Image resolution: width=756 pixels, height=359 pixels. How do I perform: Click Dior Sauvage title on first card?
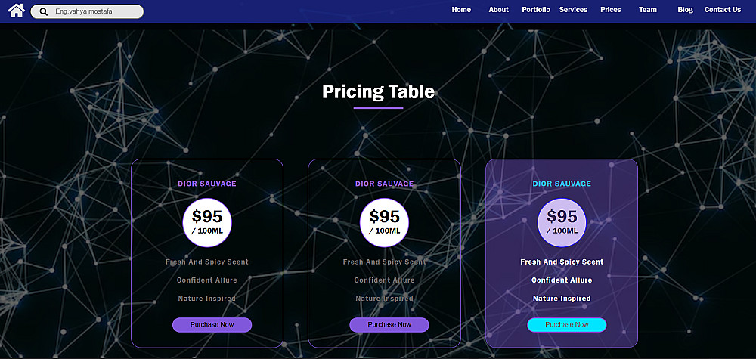point(207,184)
